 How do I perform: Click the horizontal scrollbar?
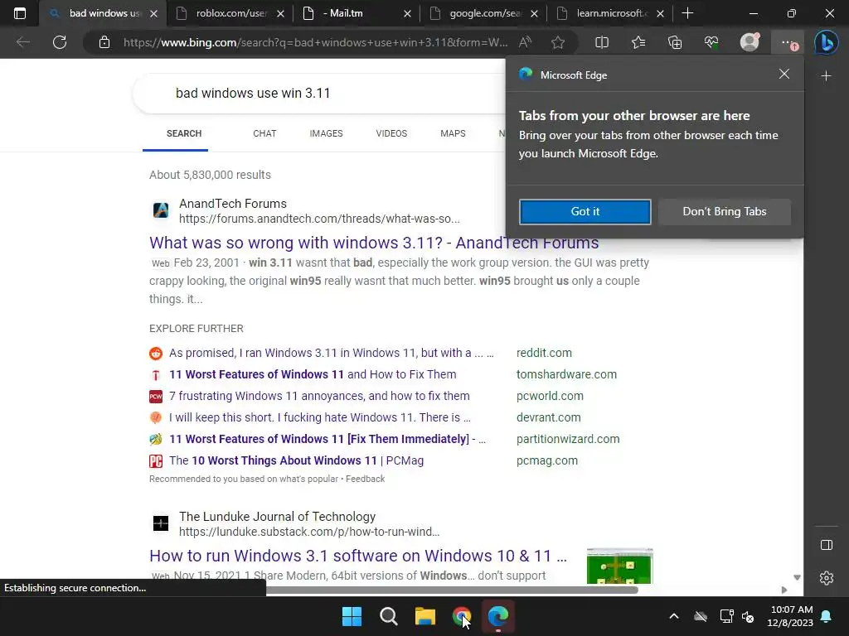point(452,590)
